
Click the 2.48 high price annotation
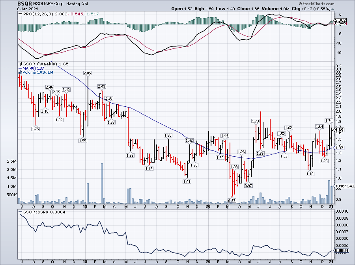click(102, 87)
